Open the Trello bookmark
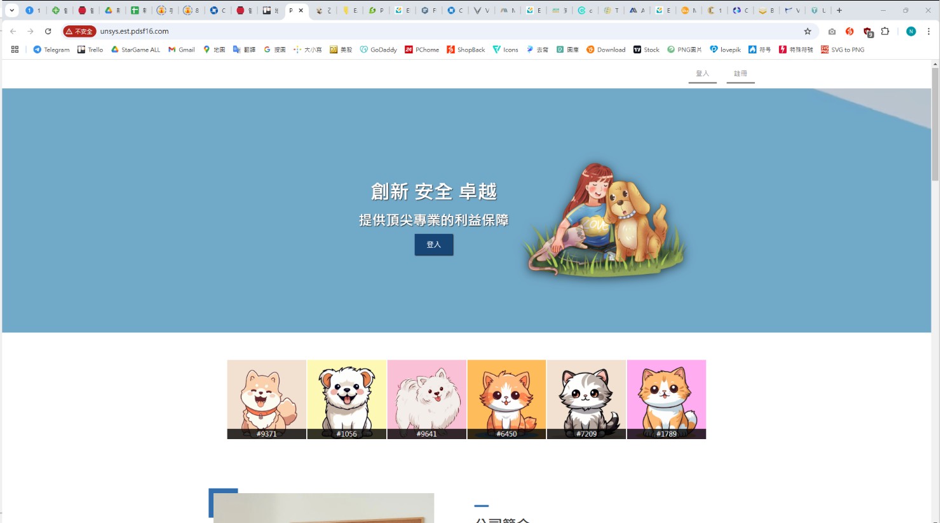Screen dimensions: 941x523 (90, 50)
